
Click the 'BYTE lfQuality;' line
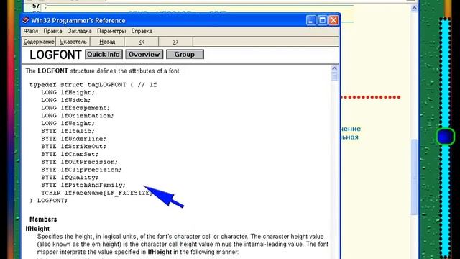[70, 178]
